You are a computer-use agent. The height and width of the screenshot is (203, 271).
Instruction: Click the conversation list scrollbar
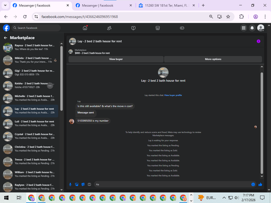pos(61,78)
